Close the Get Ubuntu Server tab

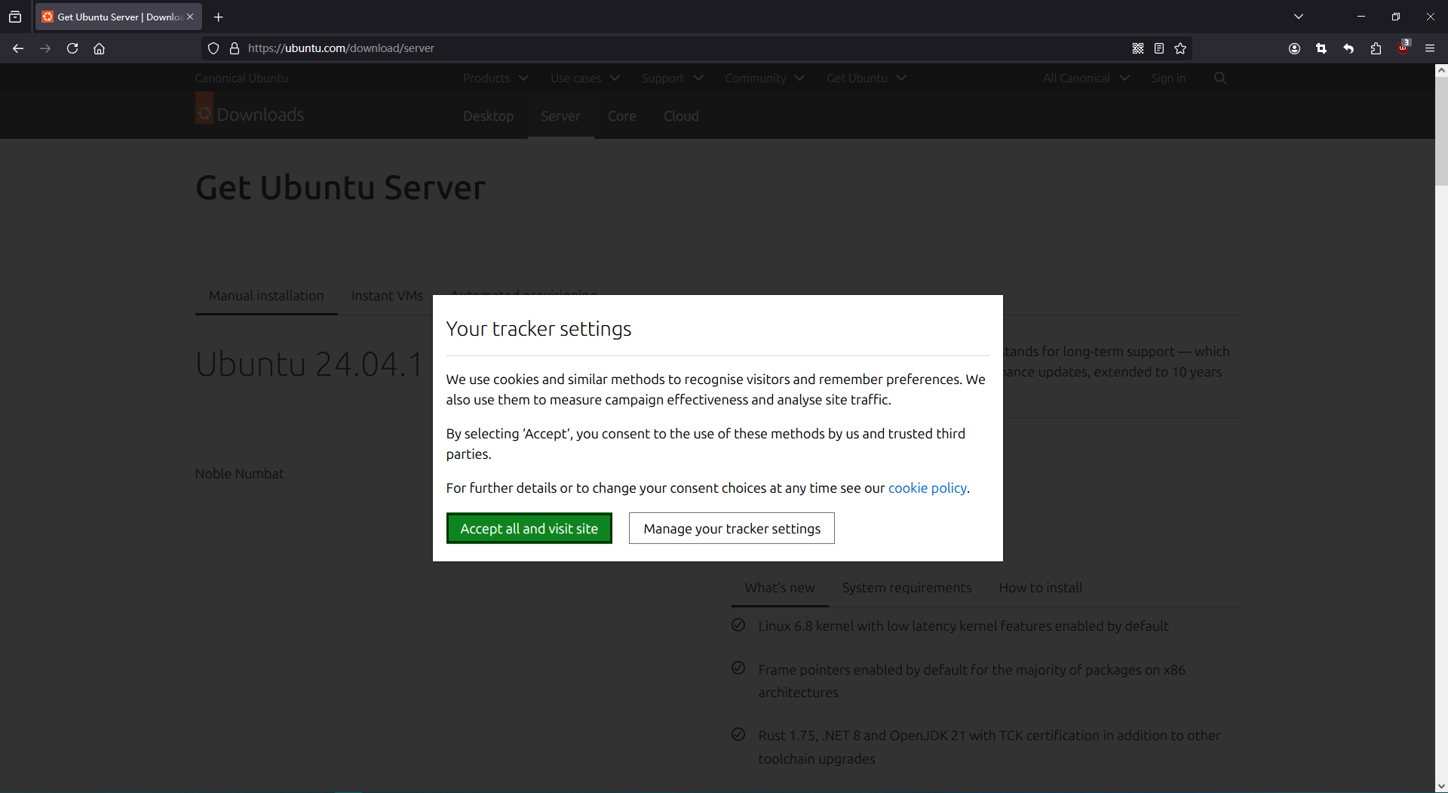pos(190,17)
